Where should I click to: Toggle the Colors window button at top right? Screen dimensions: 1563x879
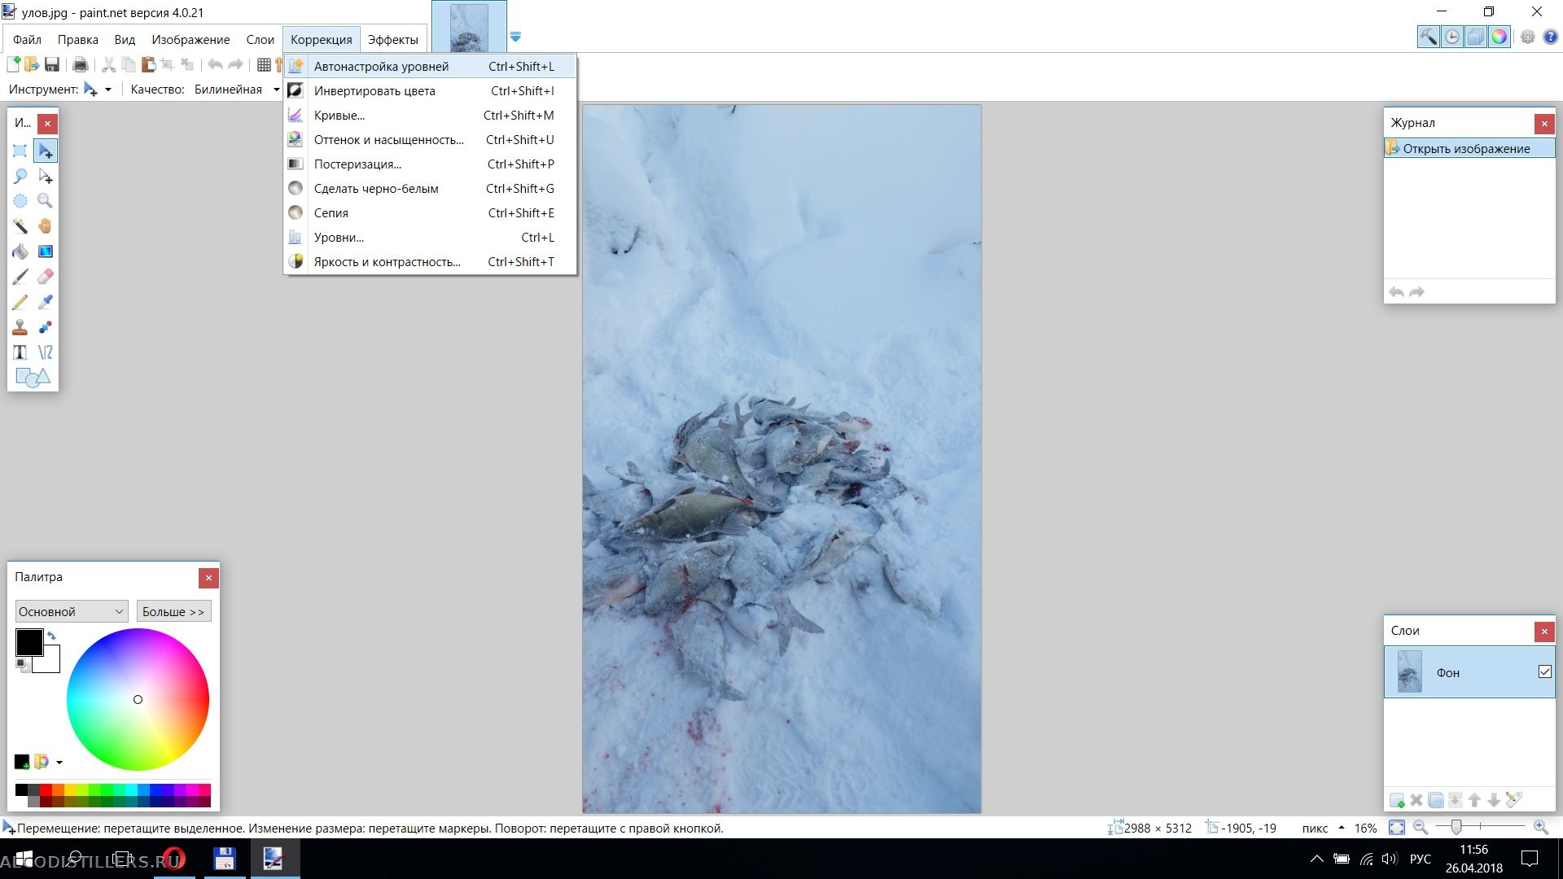coord(1500,37)
